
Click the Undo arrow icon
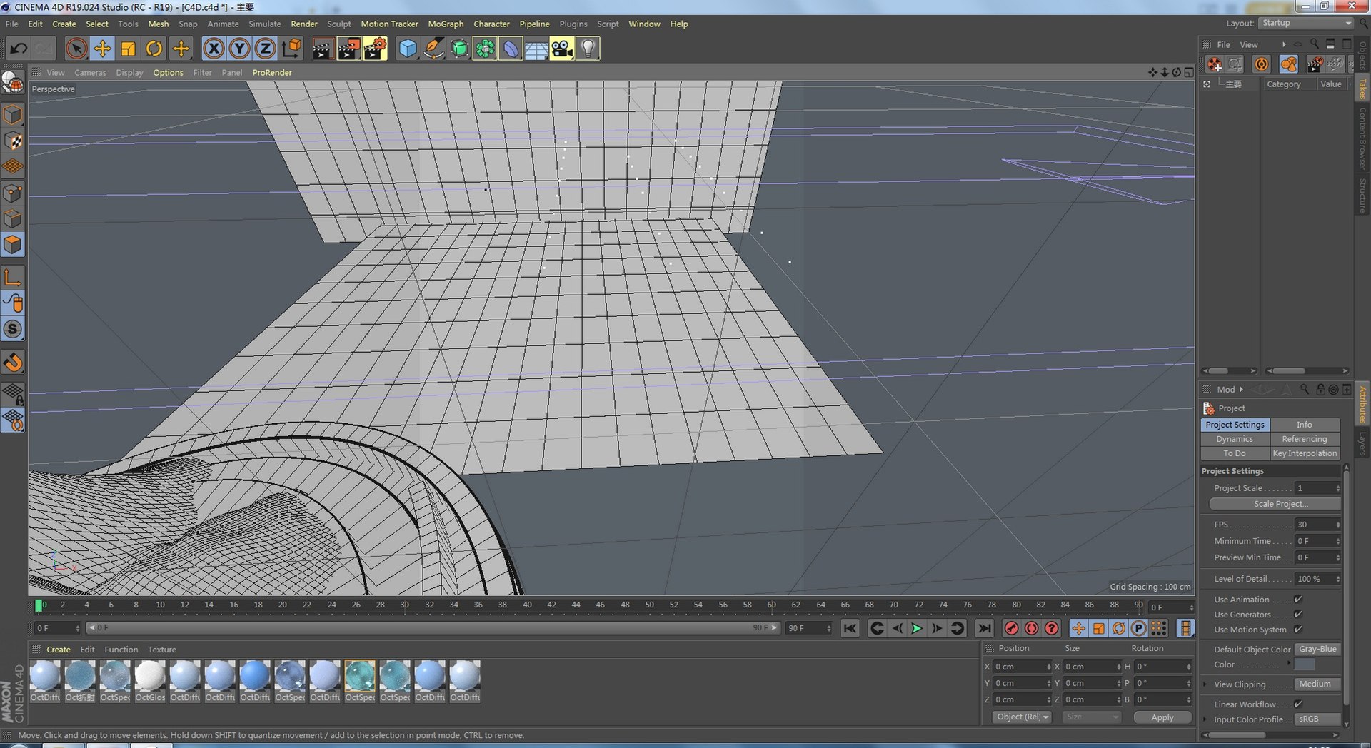19,49
